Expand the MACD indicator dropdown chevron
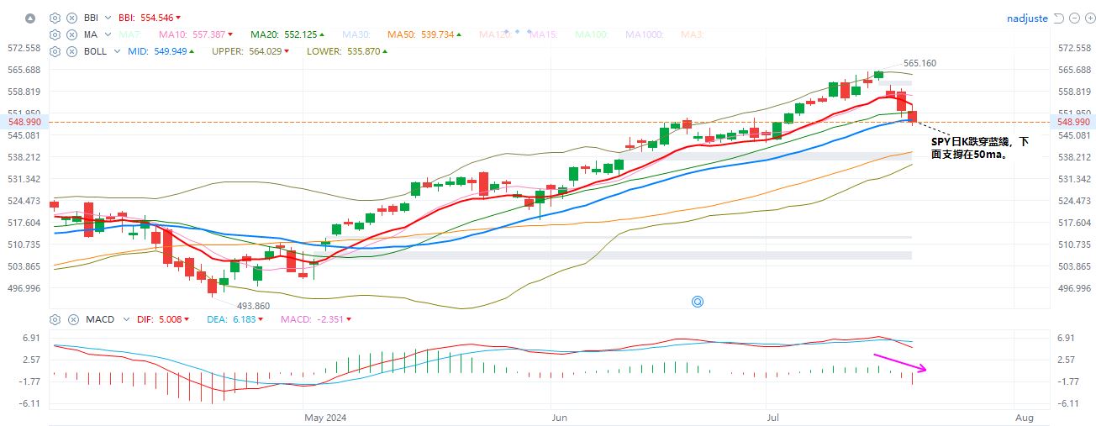The width and height of the screenshot is (1096, 426). coord(126,319)
